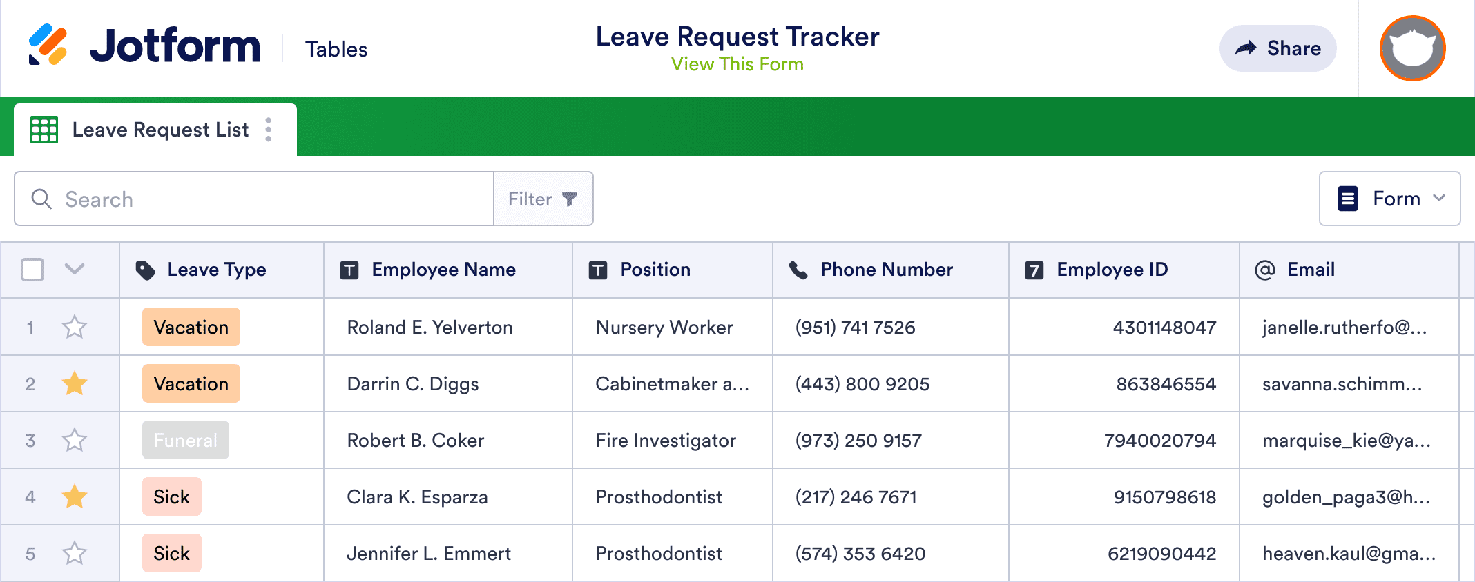Open the user avatar profile menu
This screenshot has height=582, width=1475.
(1412, 48)
